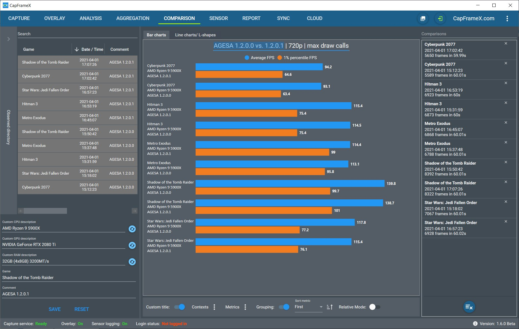Remove Metro Exodus 15:37:48 comparison

click(x=506, y=142)
